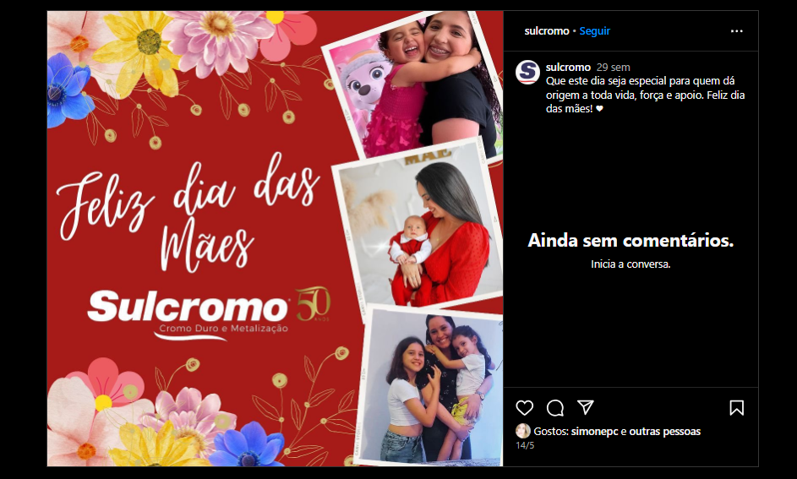This screenshot has height=479, width=797.
Task: View outras pessoas who liked the post
Action: coord(665,431)
